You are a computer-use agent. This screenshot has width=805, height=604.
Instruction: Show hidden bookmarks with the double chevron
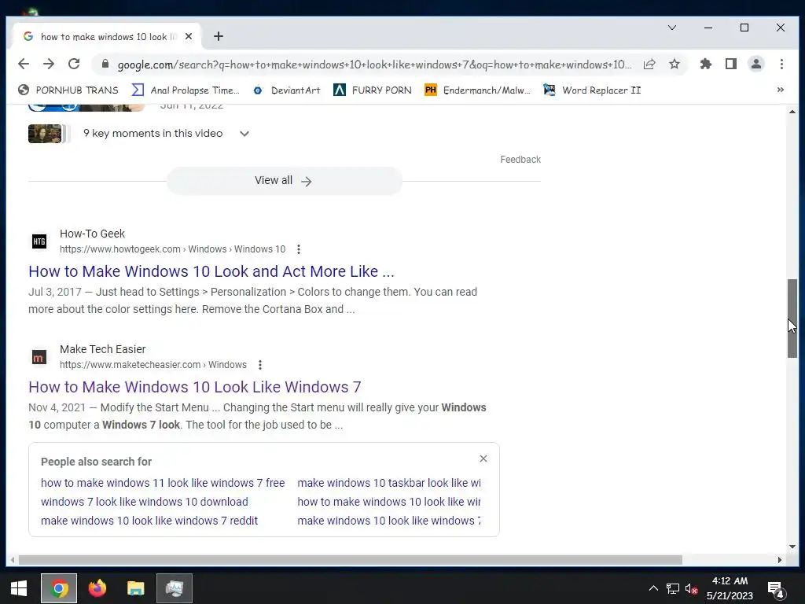(781, 90)
